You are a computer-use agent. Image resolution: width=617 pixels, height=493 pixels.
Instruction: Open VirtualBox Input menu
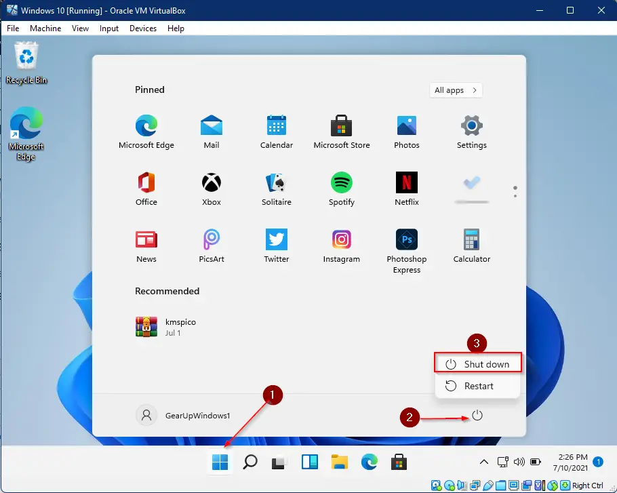(x=109, y=28)
